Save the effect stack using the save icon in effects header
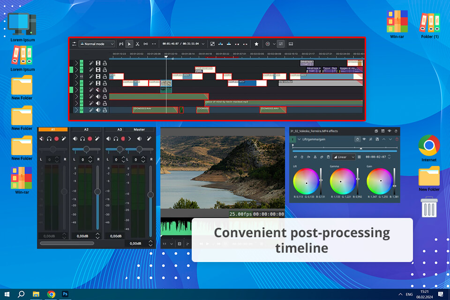 click(x=376, y=131)
